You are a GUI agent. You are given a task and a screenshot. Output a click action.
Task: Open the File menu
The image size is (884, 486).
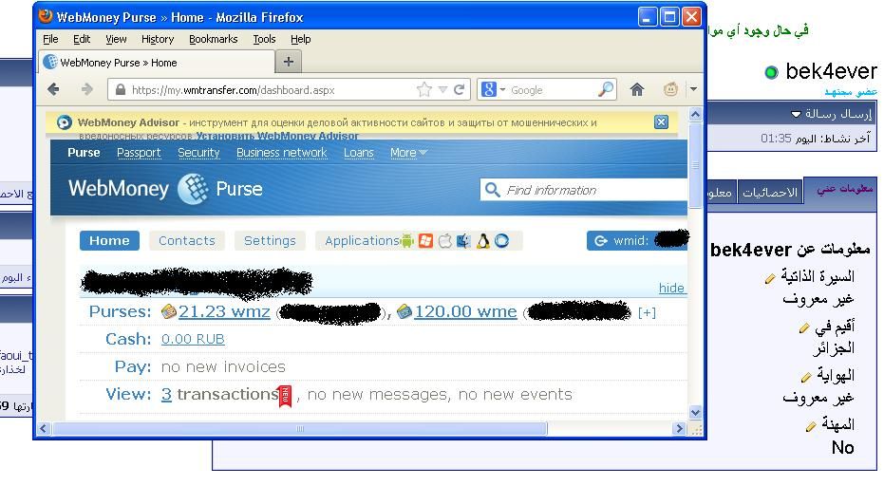(x=50, y=39)
